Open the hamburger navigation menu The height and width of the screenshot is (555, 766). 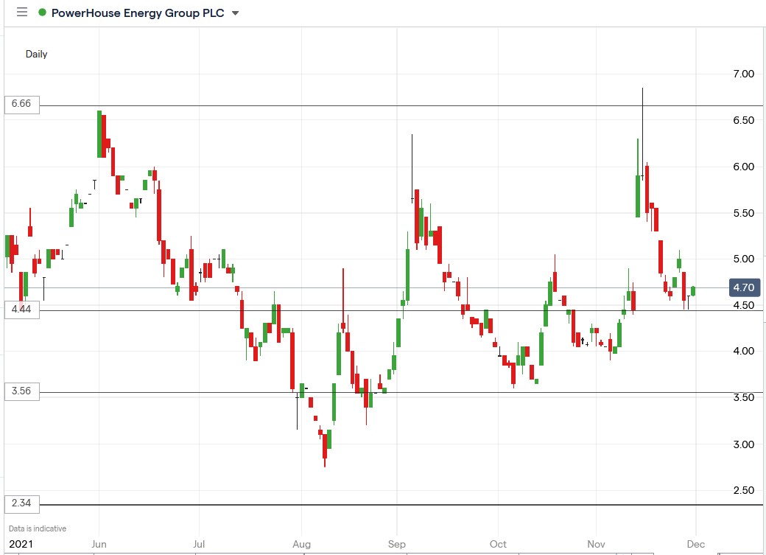[x=21, y=12]
